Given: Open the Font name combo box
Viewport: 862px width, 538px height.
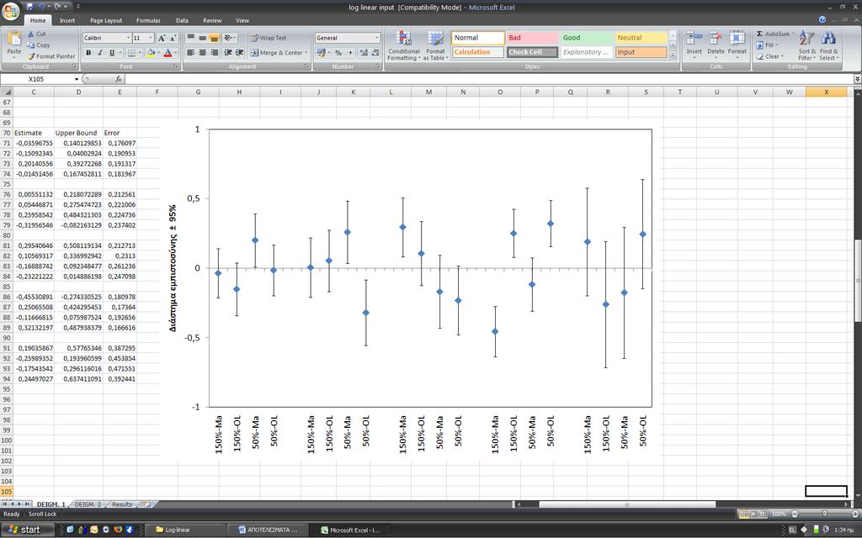Looking at the screenshot, I should click(107, 38).
